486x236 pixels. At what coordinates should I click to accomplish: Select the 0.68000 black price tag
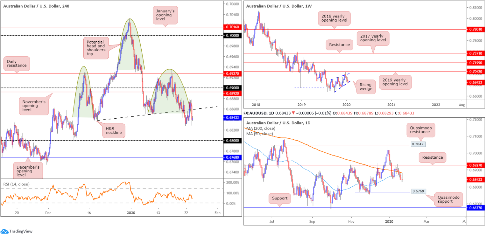[x=233, y=140]
